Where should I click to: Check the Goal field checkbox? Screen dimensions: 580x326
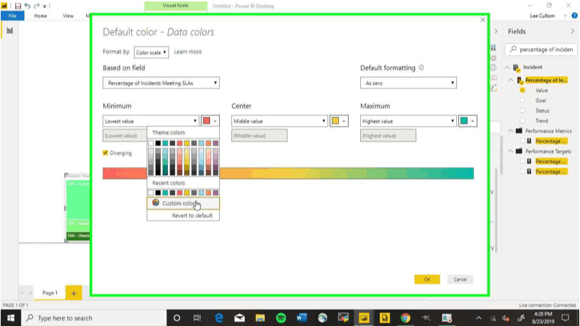[522, 100]
